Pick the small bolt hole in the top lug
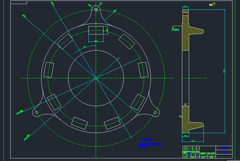The image size is (240, 161). [x=96, y=10]
